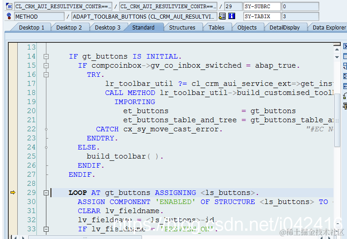
Task: Switch to the Desktop 3 tab
Action: (x=107, y=27)
